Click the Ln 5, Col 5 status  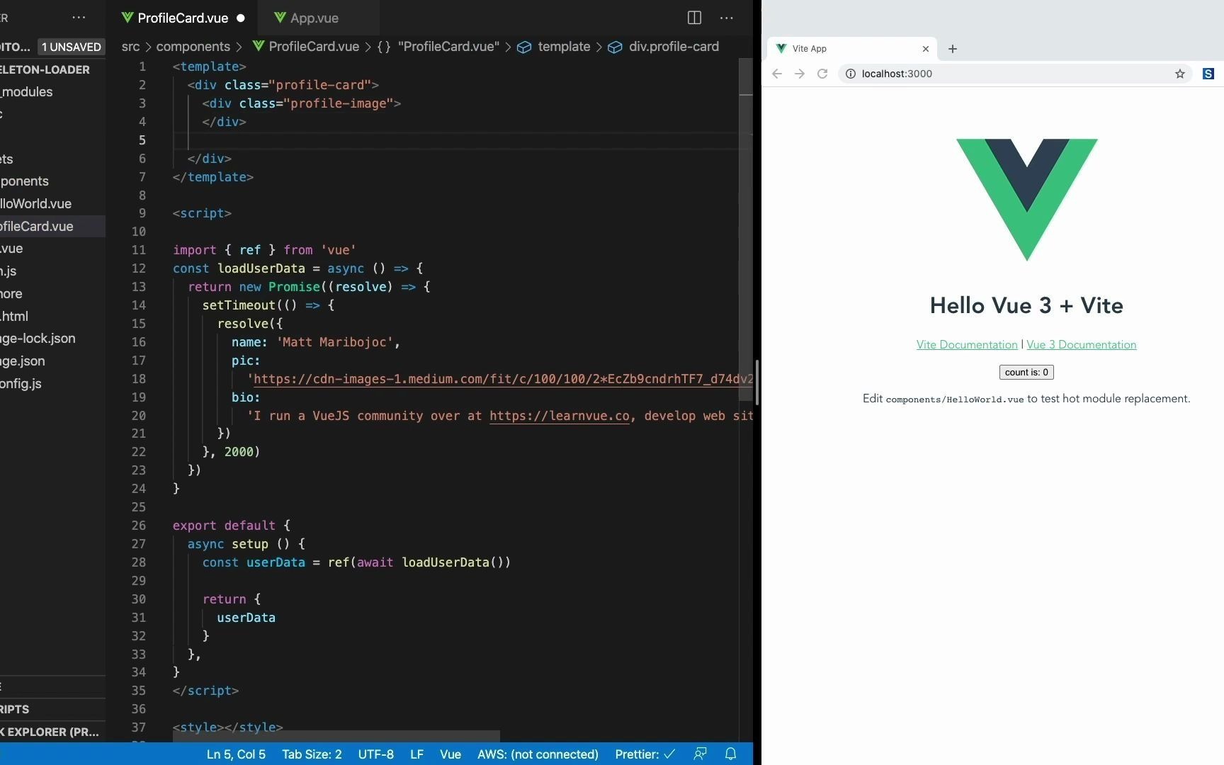(236, 754)
